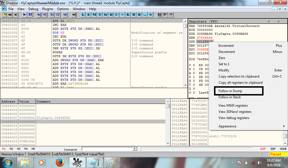The image size is (288, 168).
Task: Open CPU window with C button
Action: click(117, 15)
